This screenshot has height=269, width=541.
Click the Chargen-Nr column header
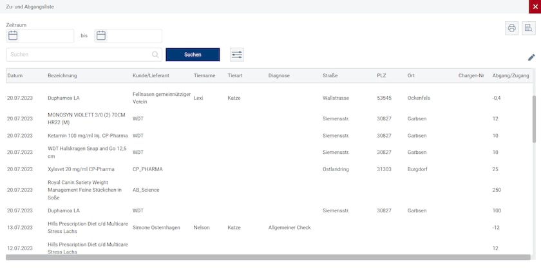471,75
